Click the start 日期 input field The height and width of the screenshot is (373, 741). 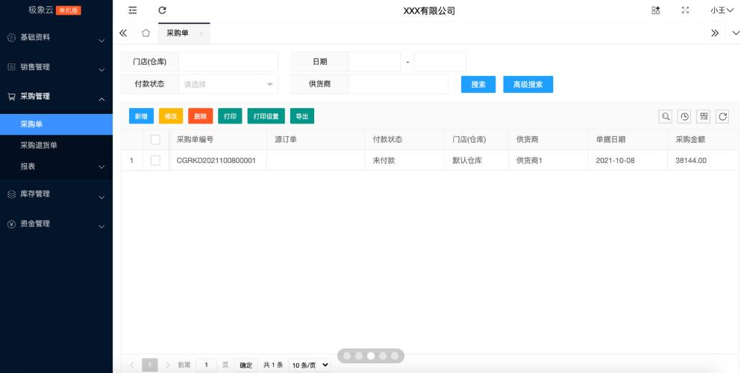[375, 62]
